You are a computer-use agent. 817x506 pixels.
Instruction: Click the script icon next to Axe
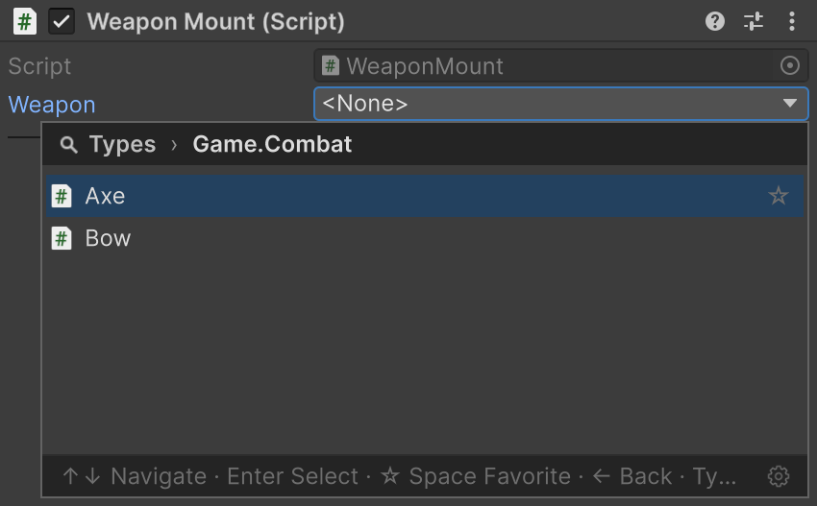point(62,196)
